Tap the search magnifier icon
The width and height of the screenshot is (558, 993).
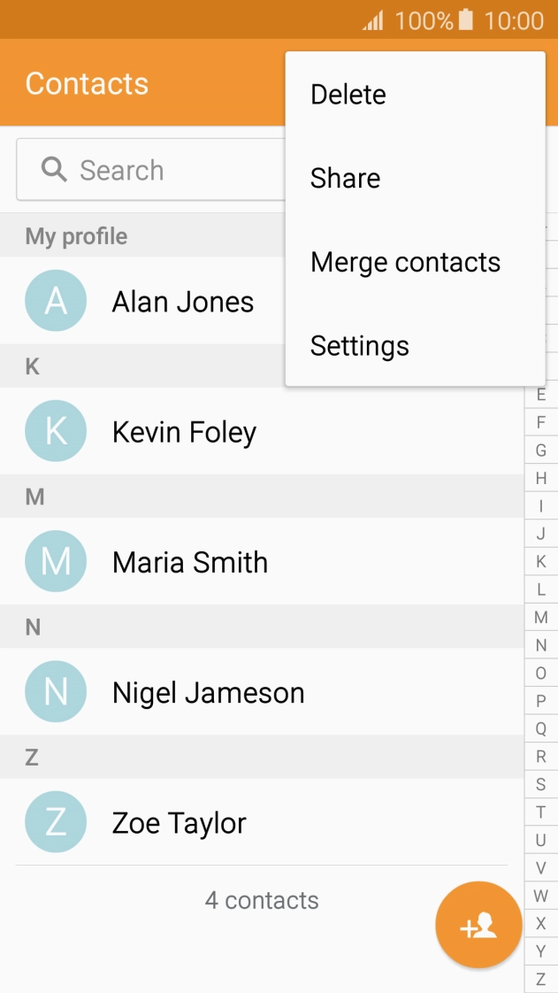[54, 170]
